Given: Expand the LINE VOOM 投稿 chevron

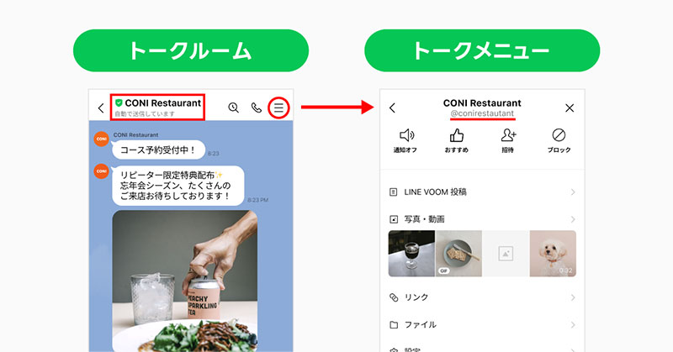Looking at the screenshot, I should [x=573, y=192].
